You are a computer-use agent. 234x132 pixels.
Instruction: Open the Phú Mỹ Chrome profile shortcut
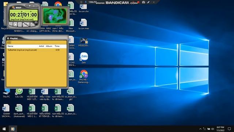[x=84, y=77]
